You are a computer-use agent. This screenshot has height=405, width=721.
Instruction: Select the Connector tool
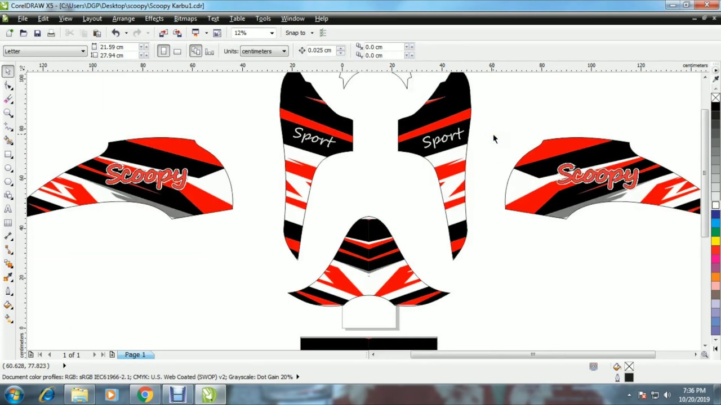click(8, 250)
